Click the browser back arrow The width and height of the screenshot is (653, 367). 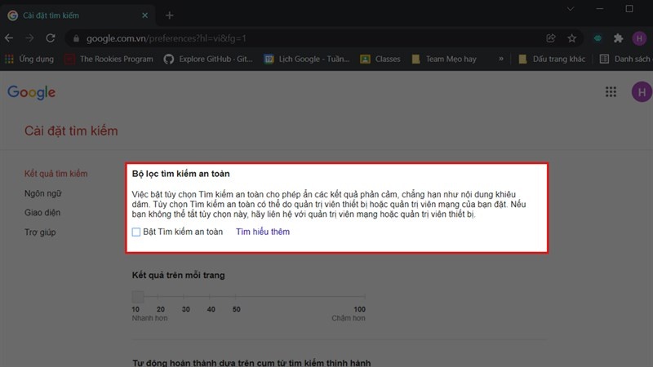pos(10,38)
